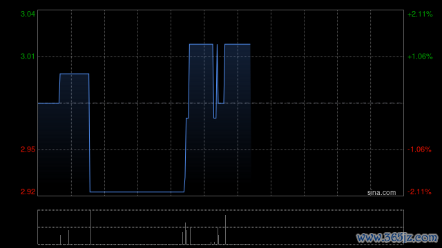Click the first price plateau above the baseline
442x248 pixels.
click(75, 74)
